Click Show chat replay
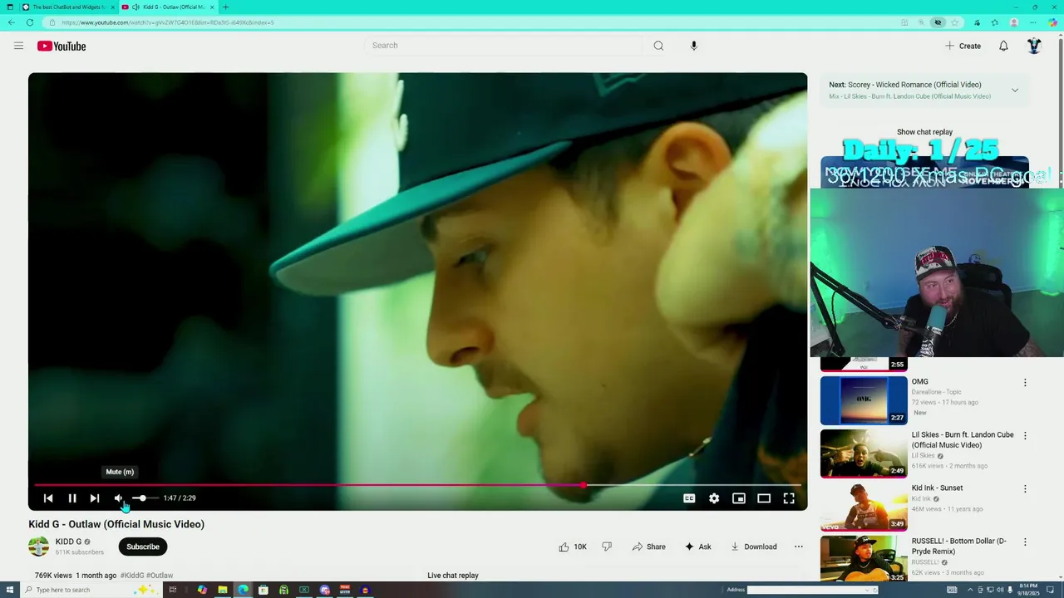 (924, 132)
